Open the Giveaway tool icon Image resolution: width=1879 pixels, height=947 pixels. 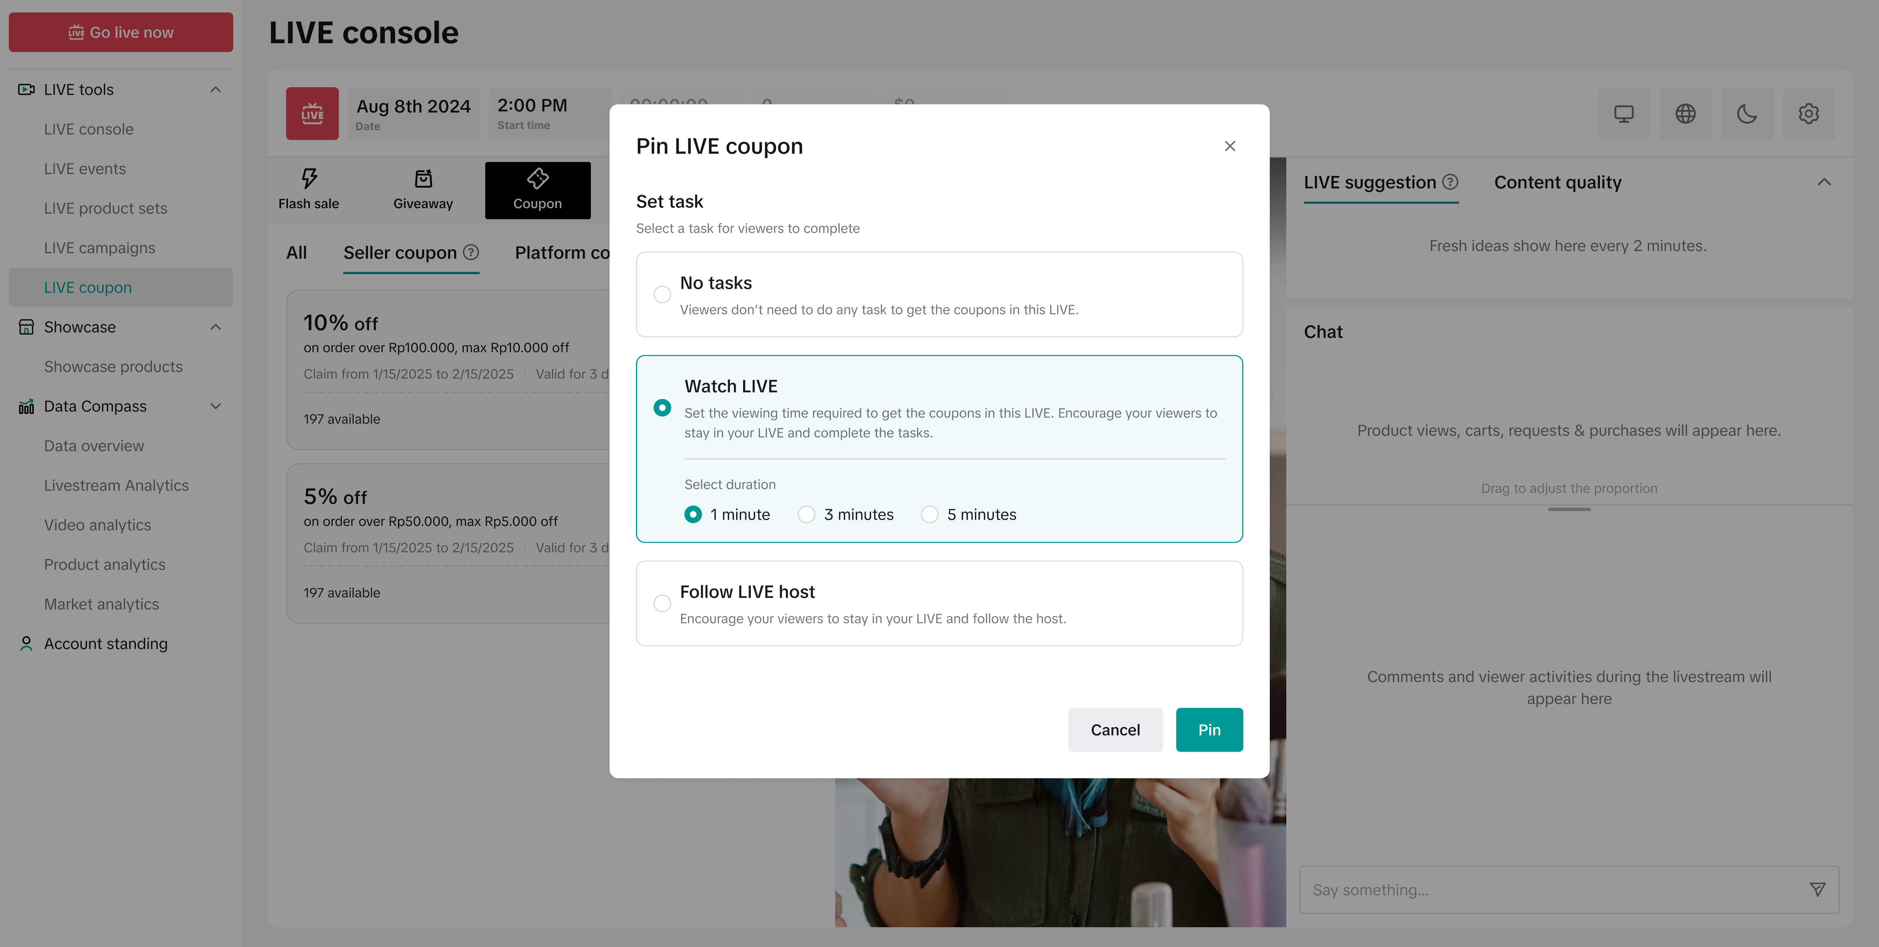(x=423, y=178)
